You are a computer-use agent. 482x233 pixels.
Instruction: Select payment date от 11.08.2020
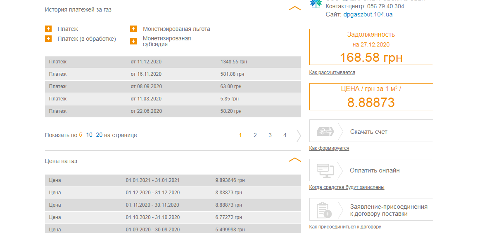point(146,99)
